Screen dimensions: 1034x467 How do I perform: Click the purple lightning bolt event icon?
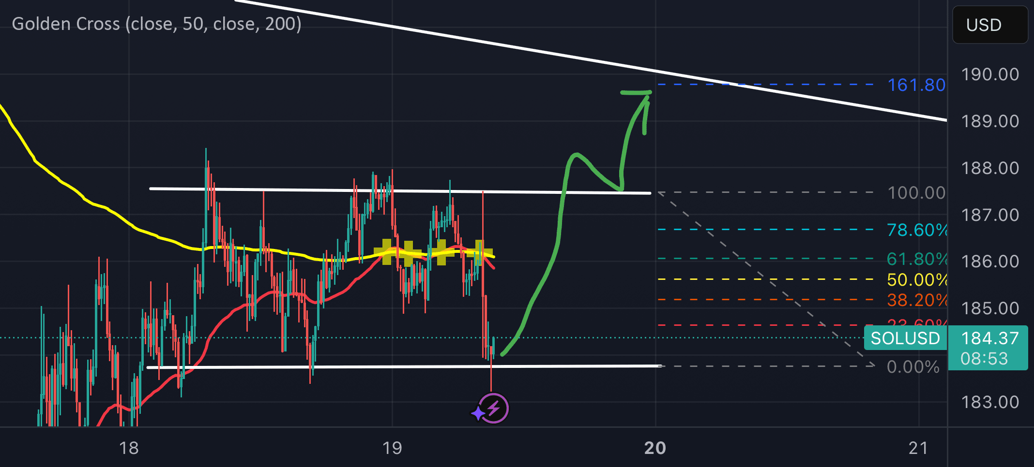pyautogui.click(x=493, y=409)
